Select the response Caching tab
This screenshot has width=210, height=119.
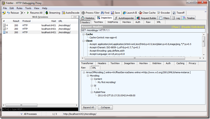click(x=180, y=63)
